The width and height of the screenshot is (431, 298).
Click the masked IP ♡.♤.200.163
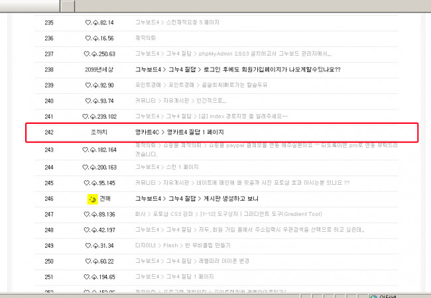tap(99, 167)
